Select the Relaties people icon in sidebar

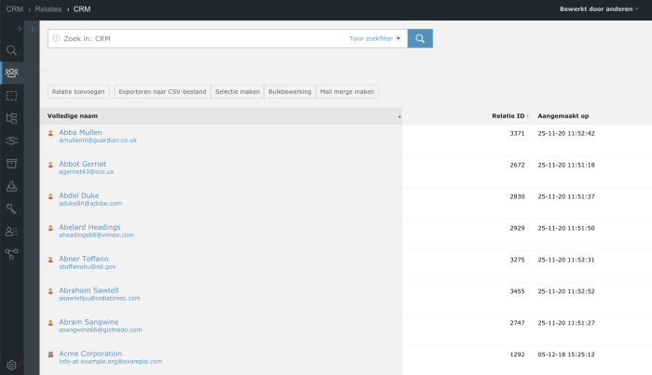tap(11, 73)
